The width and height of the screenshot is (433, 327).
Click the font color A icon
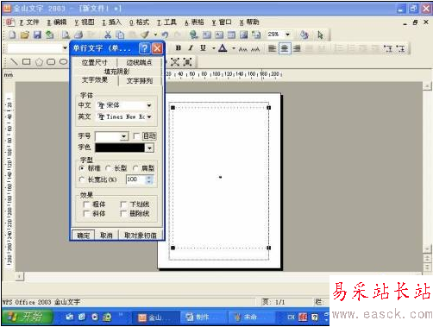point(223,48)
